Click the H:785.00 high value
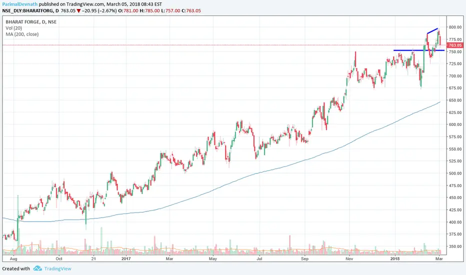This screenshot has height=275, width=466. [x=149, y=10]
